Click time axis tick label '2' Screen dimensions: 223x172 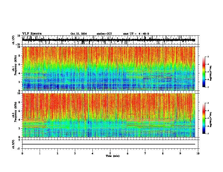[x=57, y=153]
